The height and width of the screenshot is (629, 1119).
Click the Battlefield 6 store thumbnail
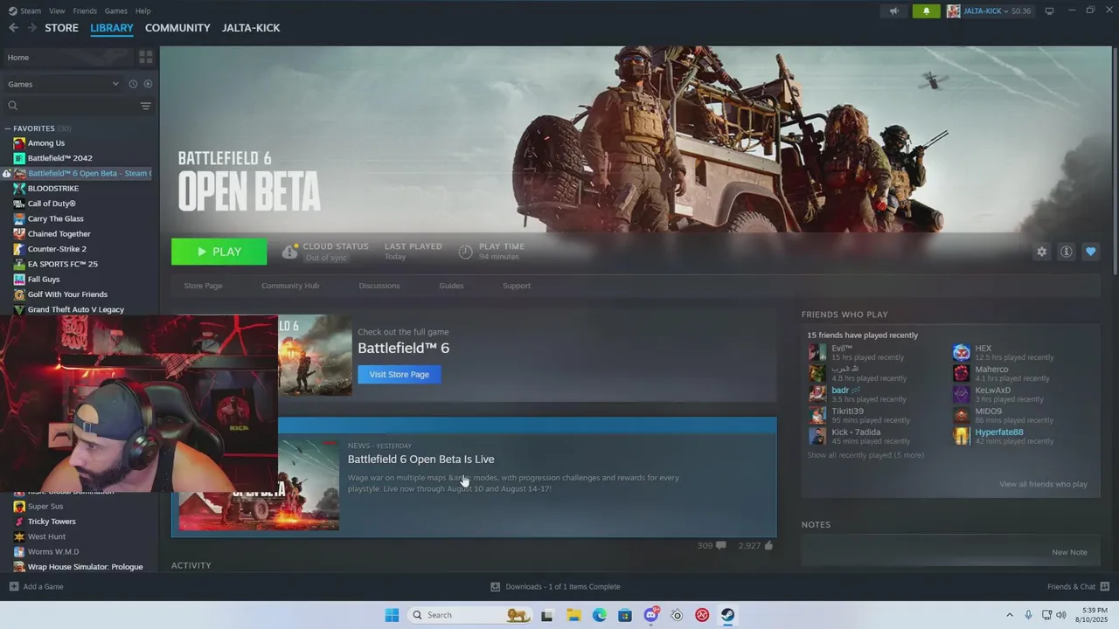coord(316,356)
